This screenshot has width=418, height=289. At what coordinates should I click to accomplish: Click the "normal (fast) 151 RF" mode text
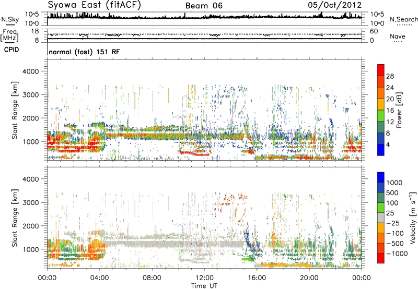(x=84, y=52)
